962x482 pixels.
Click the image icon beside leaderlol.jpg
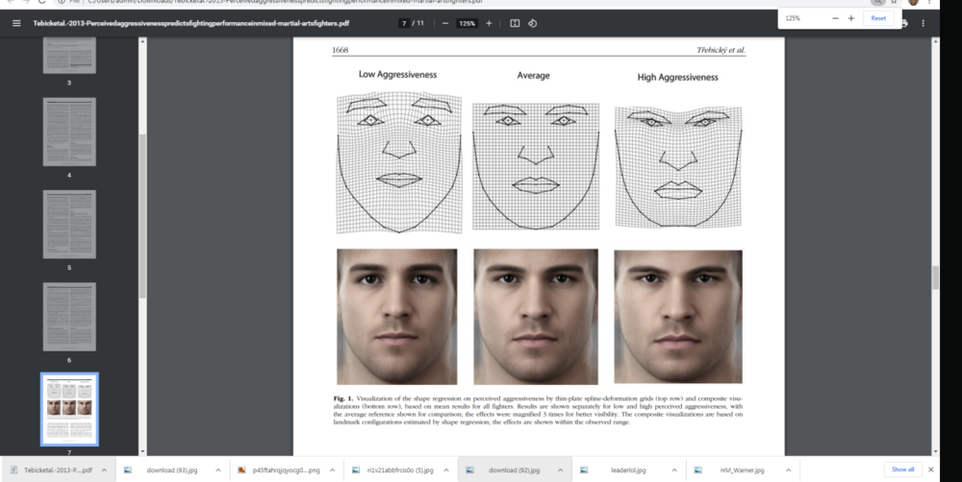pyautogui.click(x=585, y=470)
